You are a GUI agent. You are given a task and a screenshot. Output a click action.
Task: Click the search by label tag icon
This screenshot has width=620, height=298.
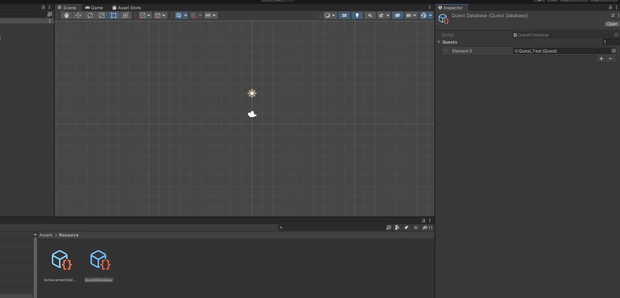point(406,228)
